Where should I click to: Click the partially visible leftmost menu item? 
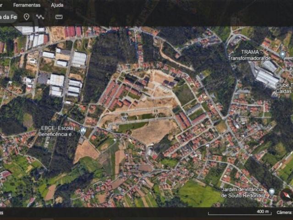click(x=1, y=5)
